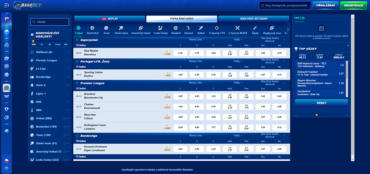Open Money Line dropdown in Superpohár header
The height and width of the screenshot is (174, 370).
pyautogui.click(x=197, y=39)
